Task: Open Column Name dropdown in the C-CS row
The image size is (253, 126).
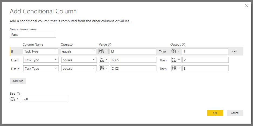Action: click(41, 68)
